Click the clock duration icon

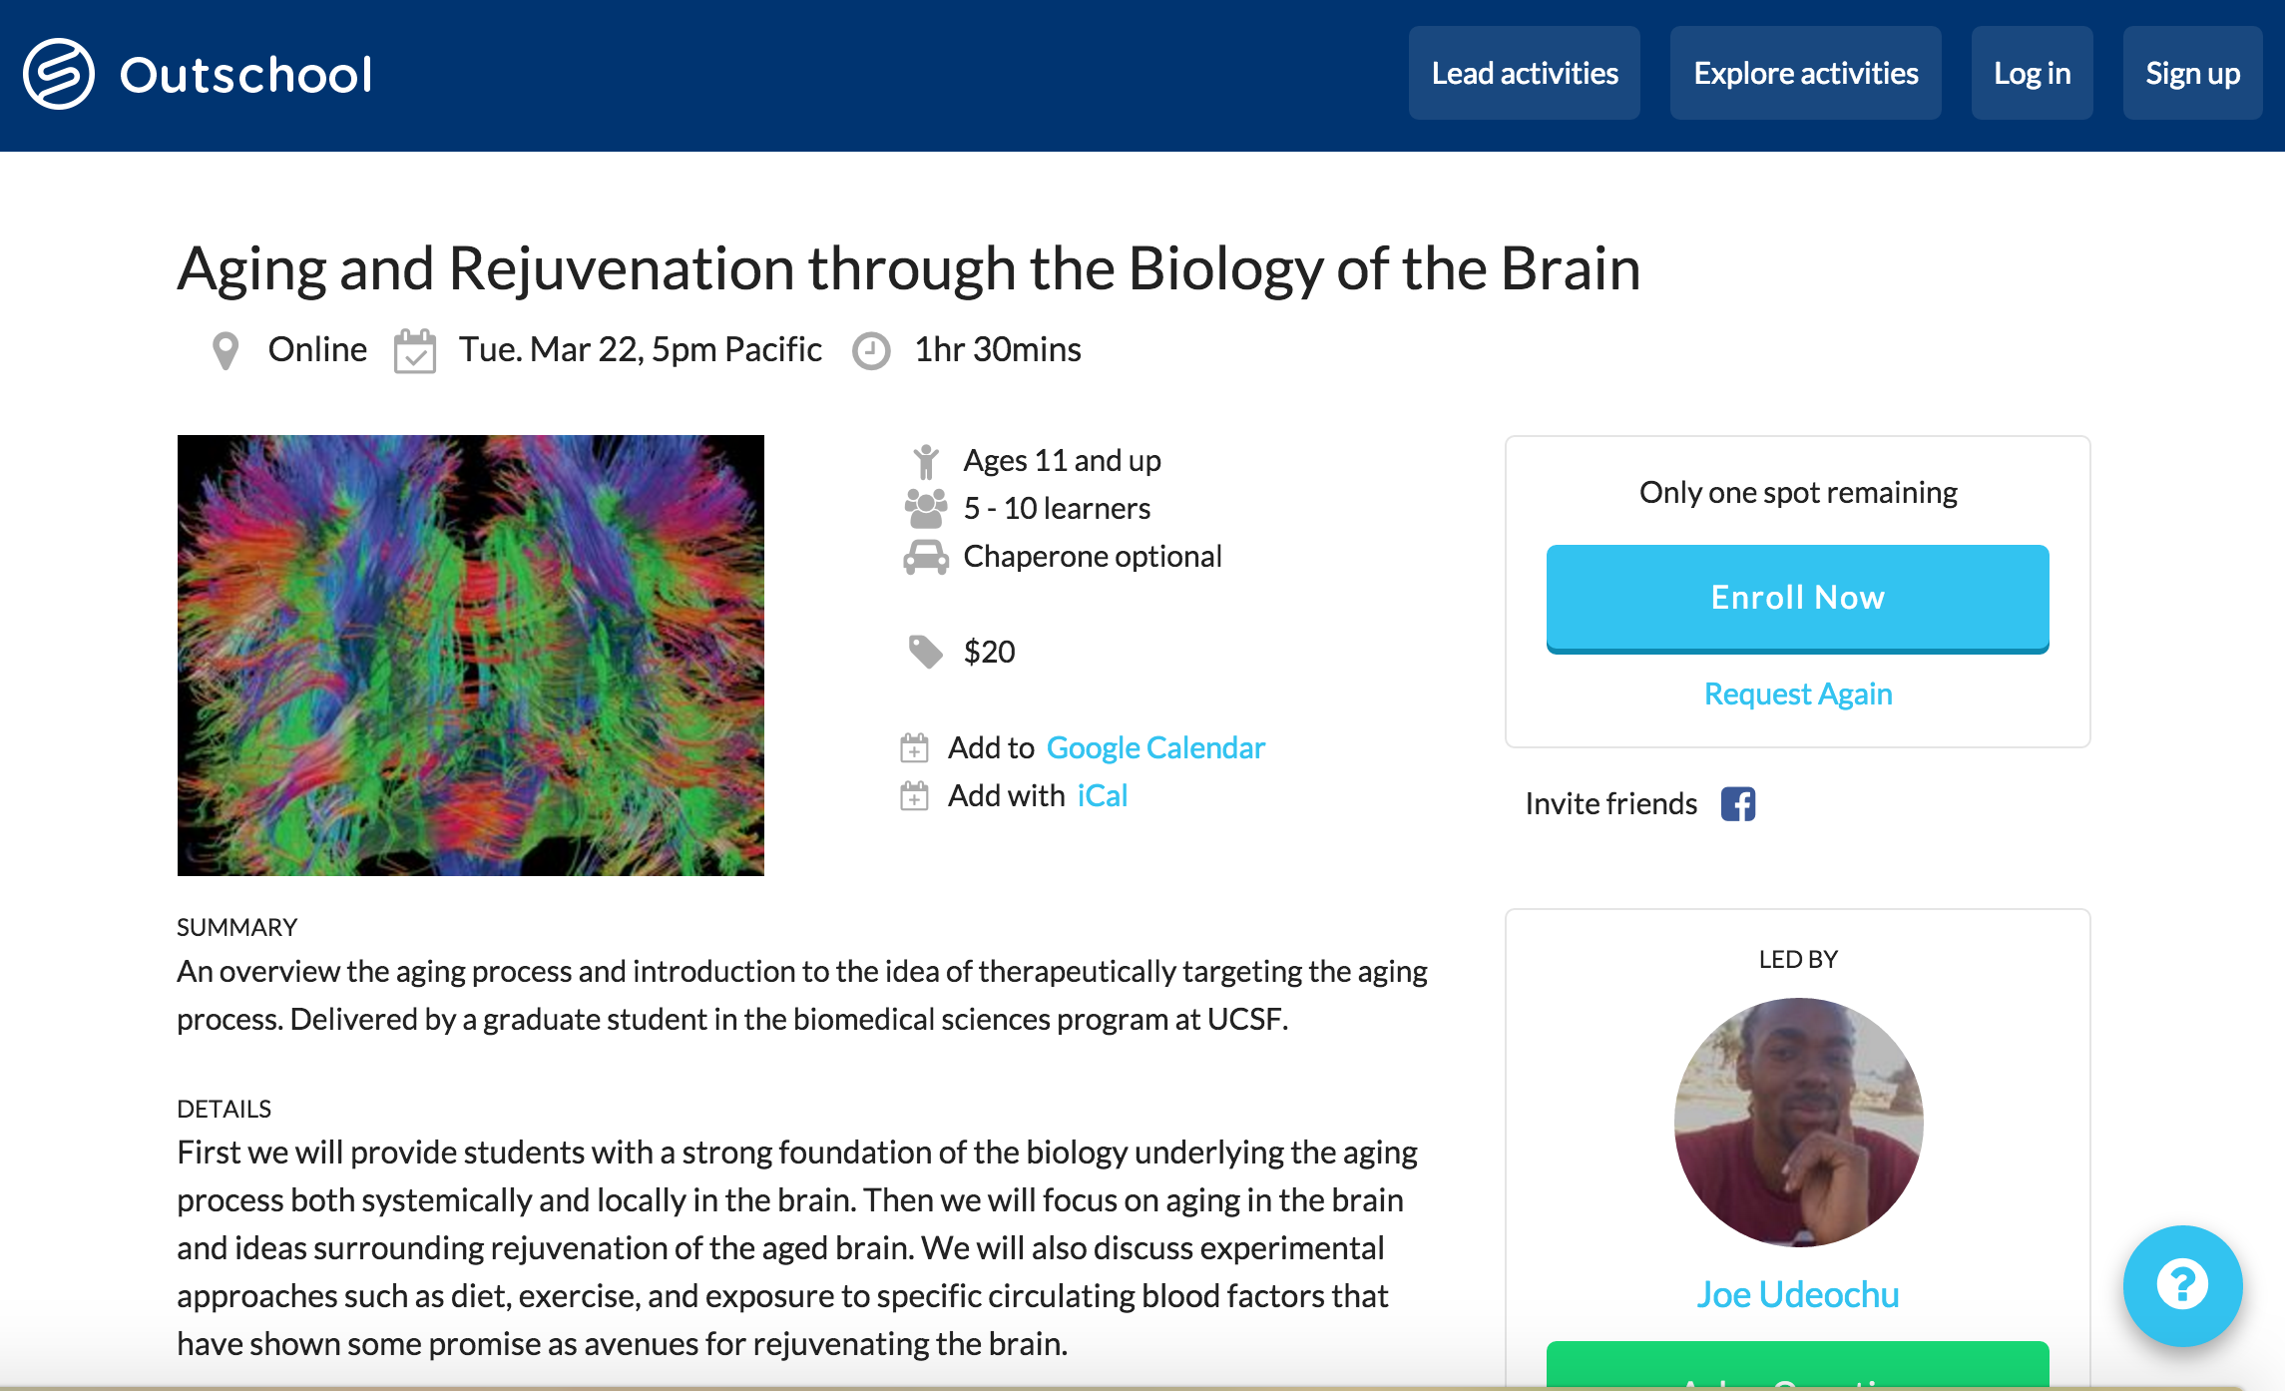click(x=871, y=350)
